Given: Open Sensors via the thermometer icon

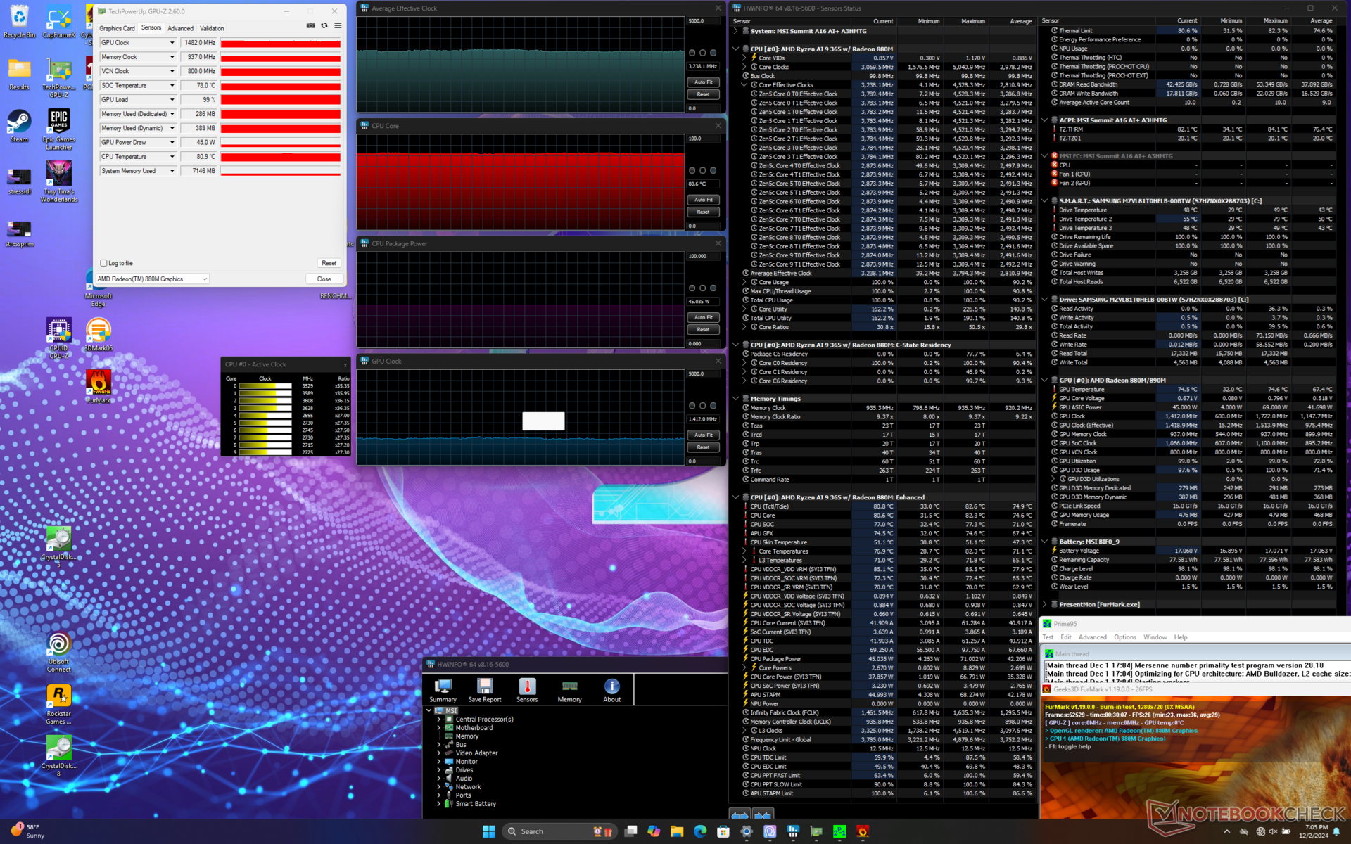Looking at the screenshot, I should [x=527, y=691].
